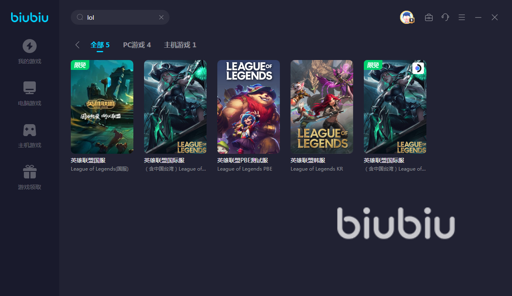The image size is (512, 296).
Task: Open the 英雄联盟国服 game cover
Action: 102,107
